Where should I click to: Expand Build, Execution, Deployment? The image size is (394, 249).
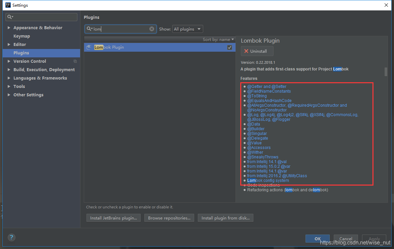tap(9, 70)
